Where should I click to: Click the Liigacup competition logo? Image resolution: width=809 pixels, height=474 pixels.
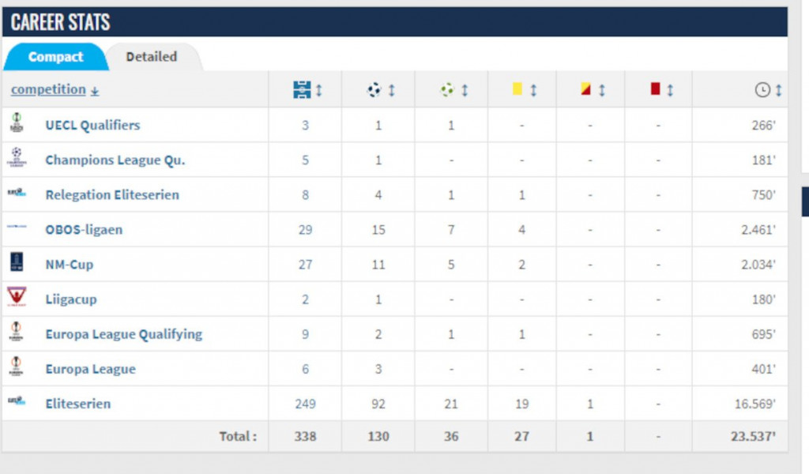coord(16,298)
